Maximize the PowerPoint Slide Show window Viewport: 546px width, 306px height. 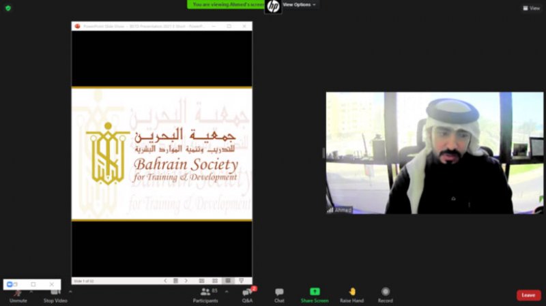229,26
